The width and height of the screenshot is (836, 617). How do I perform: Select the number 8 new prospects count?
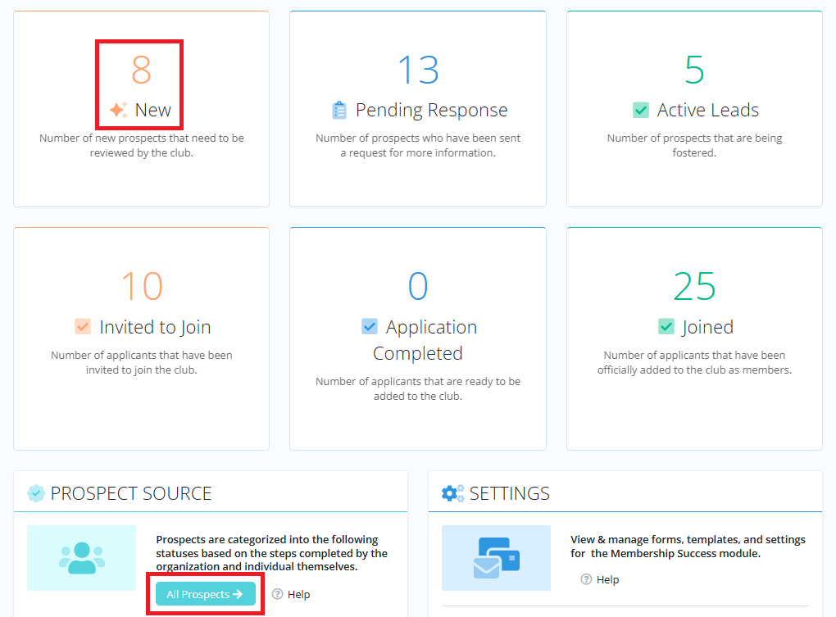tap(141, 70)
